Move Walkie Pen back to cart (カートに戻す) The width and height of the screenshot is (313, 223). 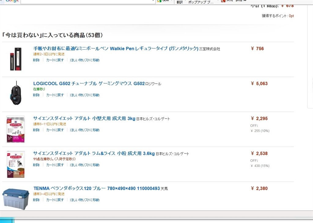(55, 60)
